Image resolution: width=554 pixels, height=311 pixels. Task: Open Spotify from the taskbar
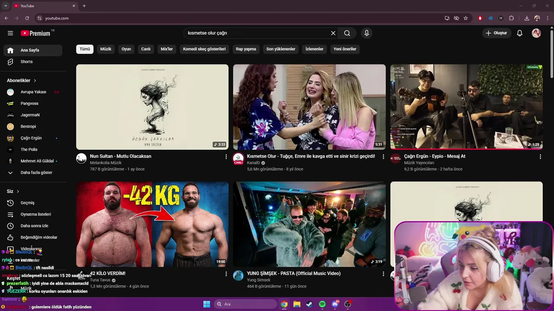[x=322, y=305]
